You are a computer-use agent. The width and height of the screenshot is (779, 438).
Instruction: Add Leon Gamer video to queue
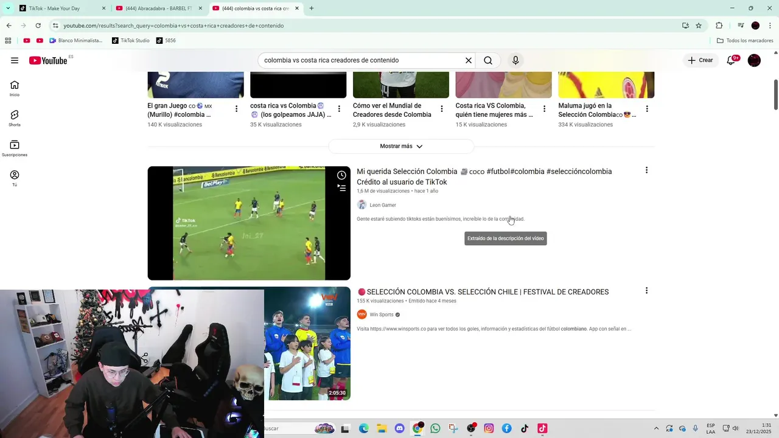pyautogui.click(x=341, y=188)
